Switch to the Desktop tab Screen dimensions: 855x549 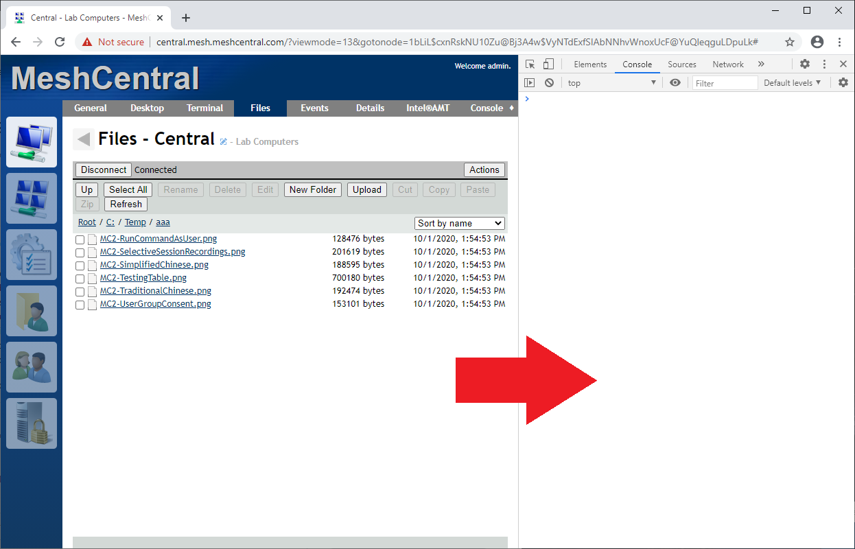tap(148, 108)
